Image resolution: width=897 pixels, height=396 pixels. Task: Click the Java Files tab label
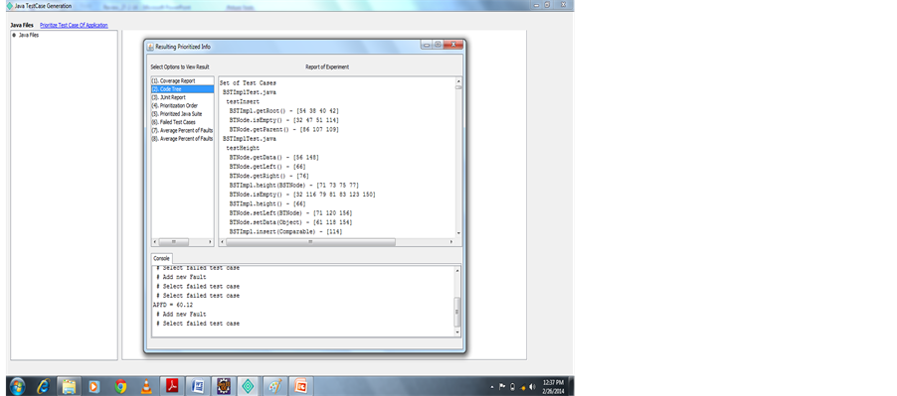point(22,26)
